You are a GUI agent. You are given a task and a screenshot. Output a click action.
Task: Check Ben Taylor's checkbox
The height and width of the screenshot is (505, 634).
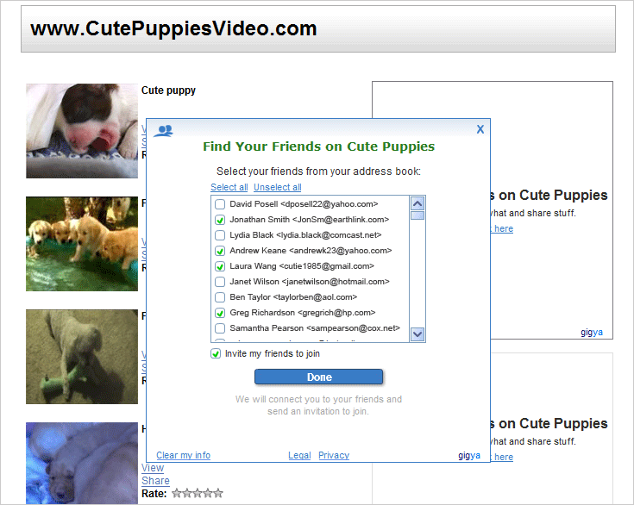(x=220, y=297)
